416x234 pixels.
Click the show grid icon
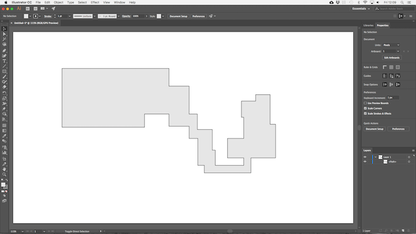[391, 68]
